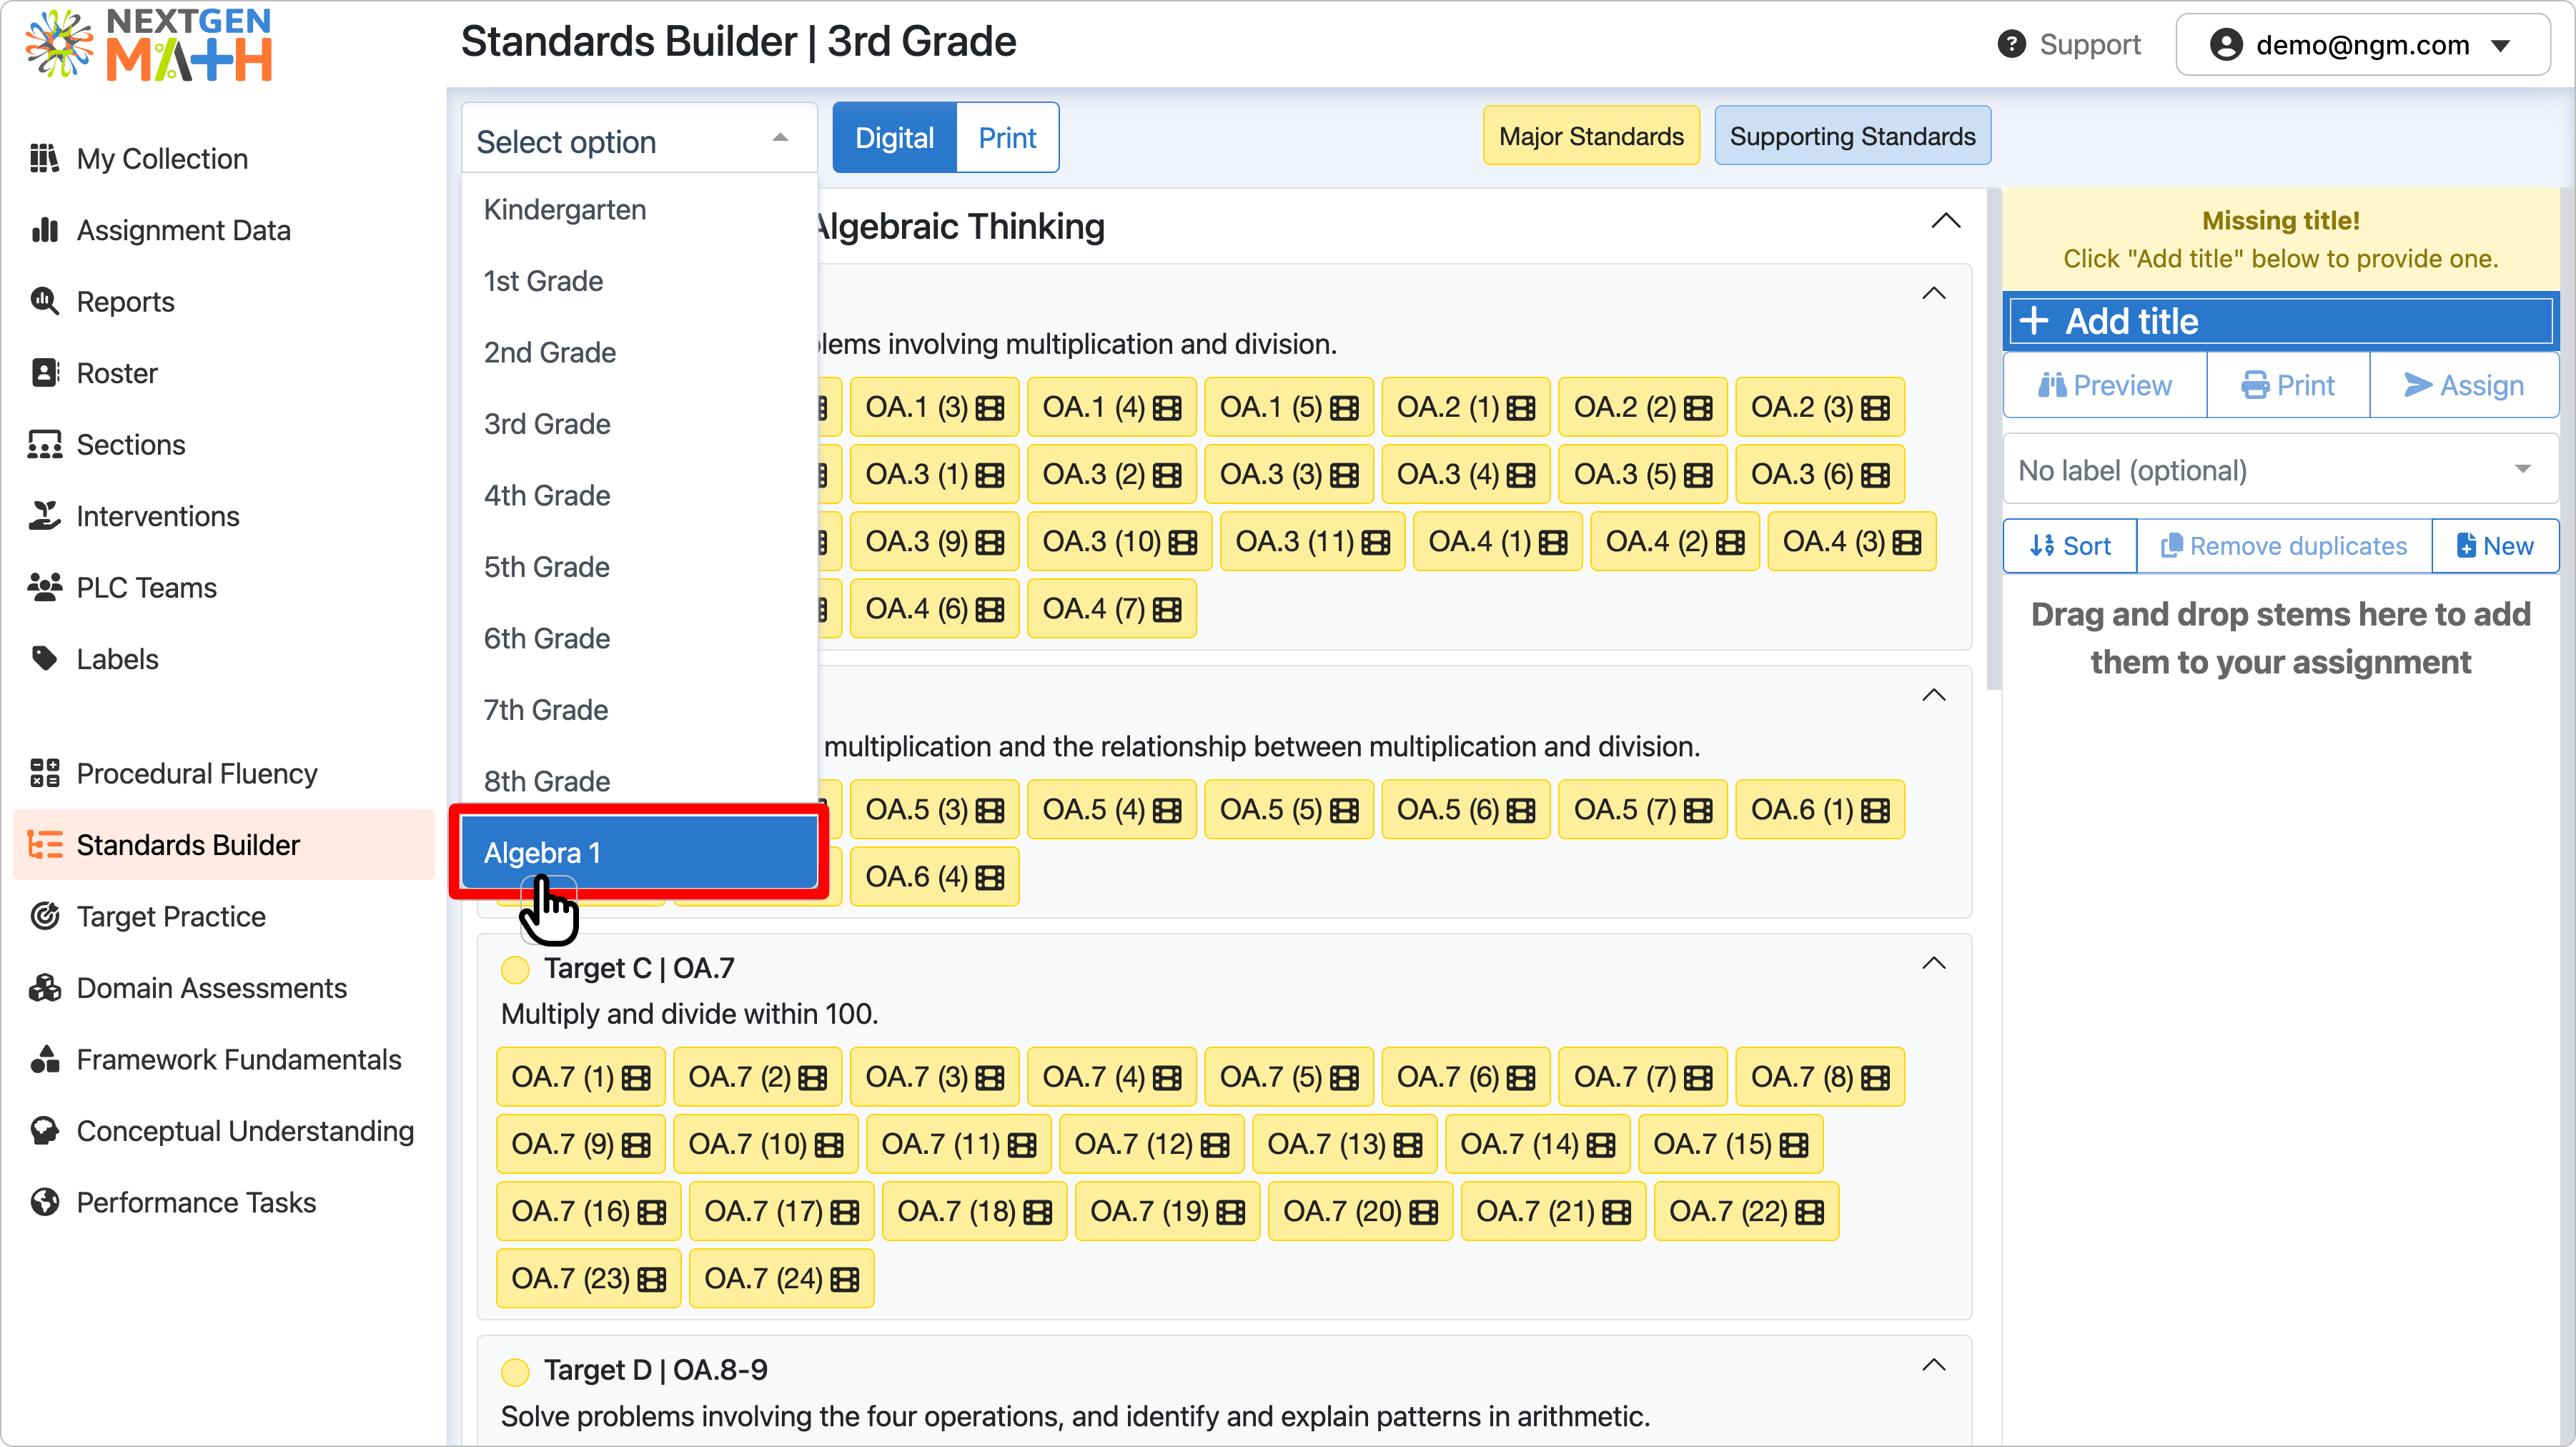This screenshot has height=1447, width=2576.
Task: Select the OA.7 (15) standard stem
Action: (1730, 1145)
